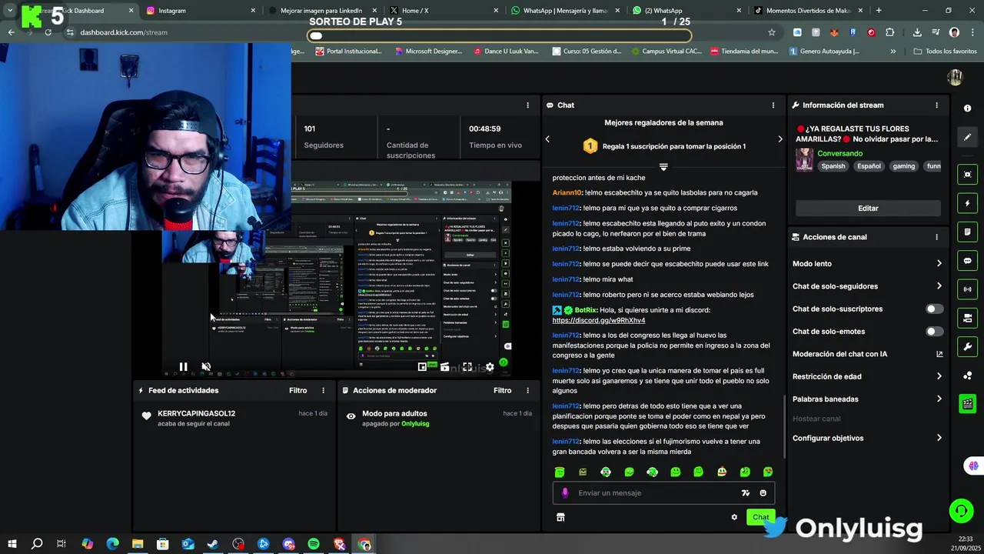Click the chat panel scrollbar

[x=783, y=426]
